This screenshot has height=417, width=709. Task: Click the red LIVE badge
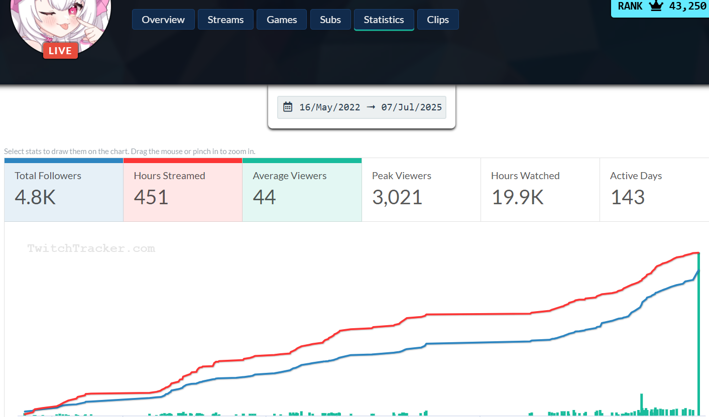point(60,51)
